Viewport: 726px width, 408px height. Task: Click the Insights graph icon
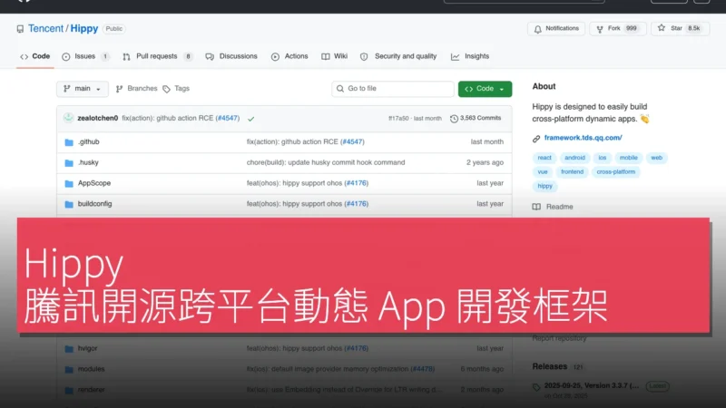[456, 57]
